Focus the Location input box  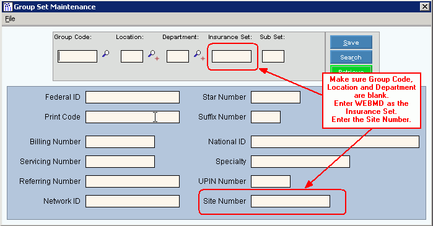(132, 56)
